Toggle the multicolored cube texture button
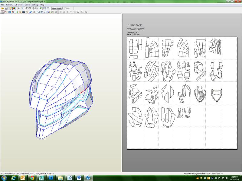This screenshot has width=242, height=181. (14, 8)
